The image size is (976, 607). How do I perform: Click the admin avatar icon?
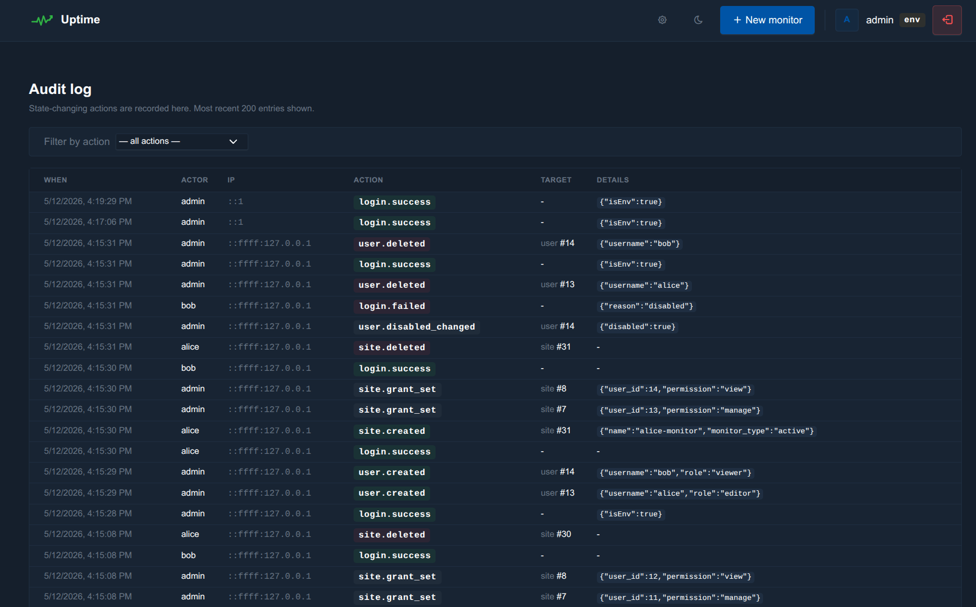[x=846, y=20]
